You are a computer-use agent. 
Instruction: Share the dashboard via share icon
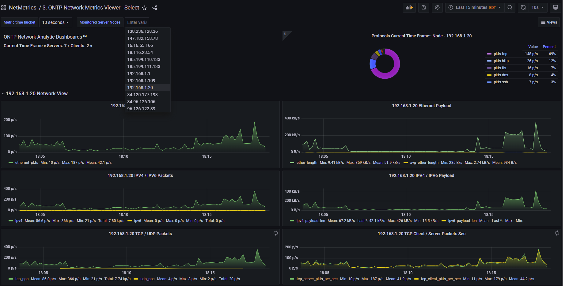pyautogui.click(x=155, y=8)
